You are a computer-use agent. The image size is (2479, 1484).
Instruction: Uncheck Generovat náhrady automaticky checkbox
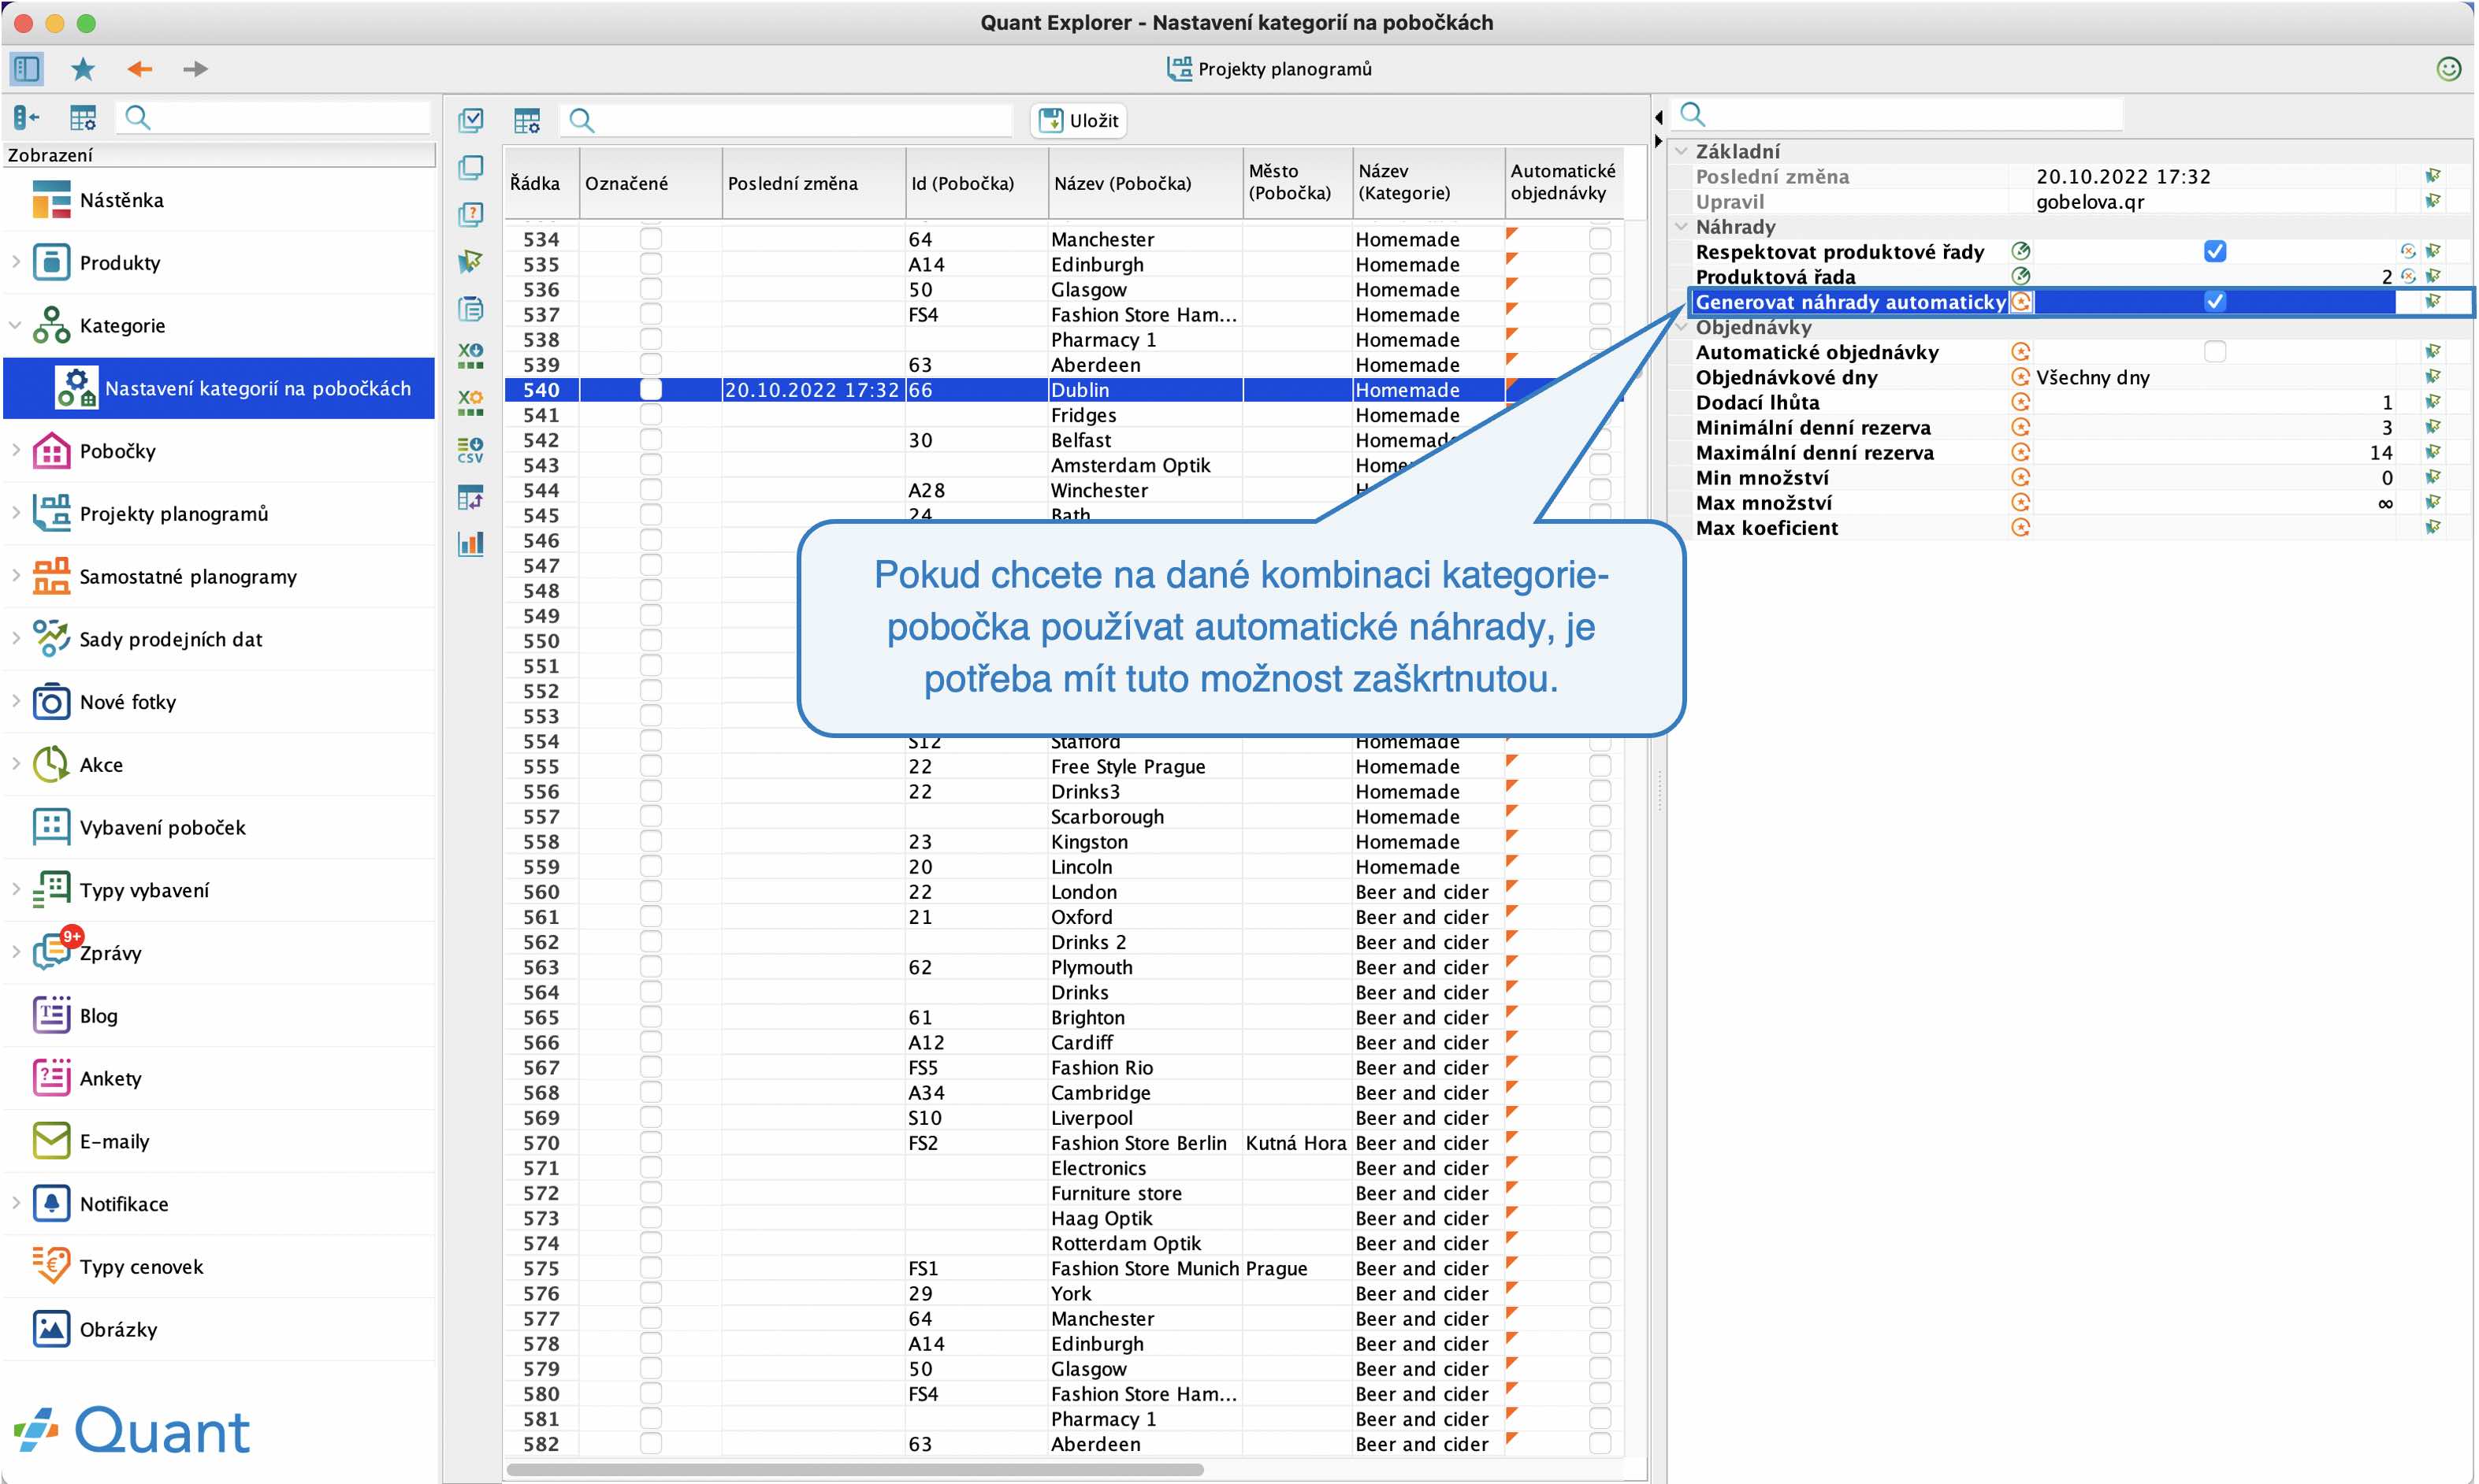click(x=2214, y=301)
